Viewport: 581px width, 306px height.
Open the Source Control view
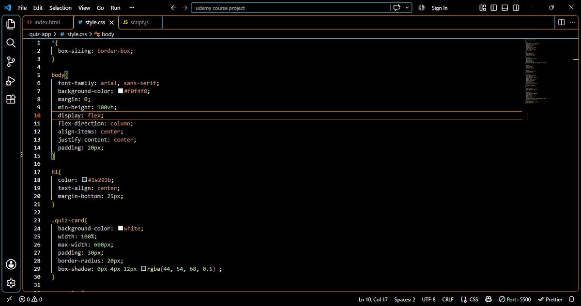point(11,62)
